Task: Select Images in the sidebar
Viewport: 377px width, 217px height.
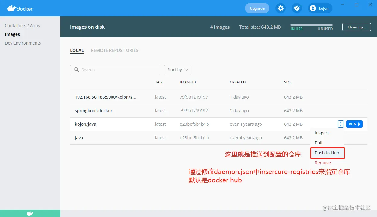Action: (x=12, y=34)
